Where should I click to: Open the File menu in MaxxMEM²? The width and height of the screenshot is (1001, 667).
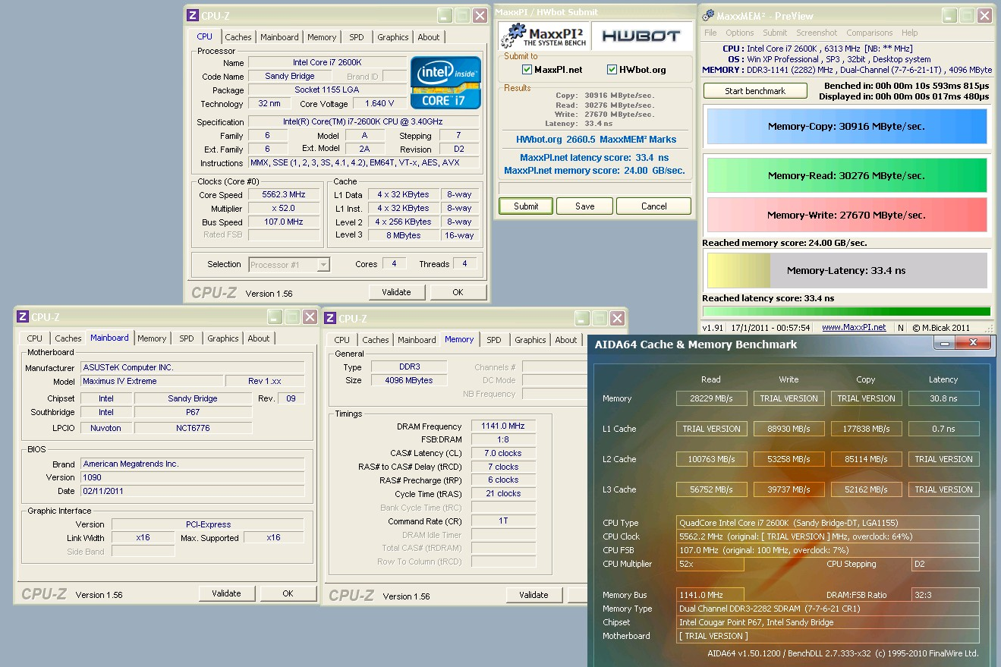(x=710, y=33)
